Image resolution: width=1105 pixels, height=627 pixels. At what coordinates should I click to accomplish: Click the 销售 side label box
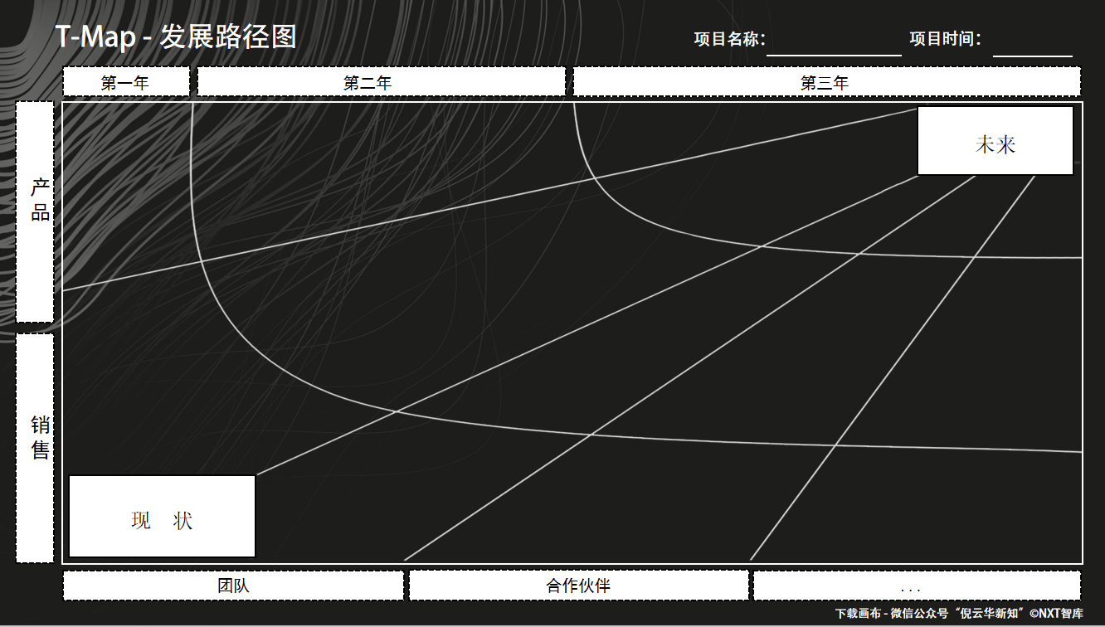point(35,448)
